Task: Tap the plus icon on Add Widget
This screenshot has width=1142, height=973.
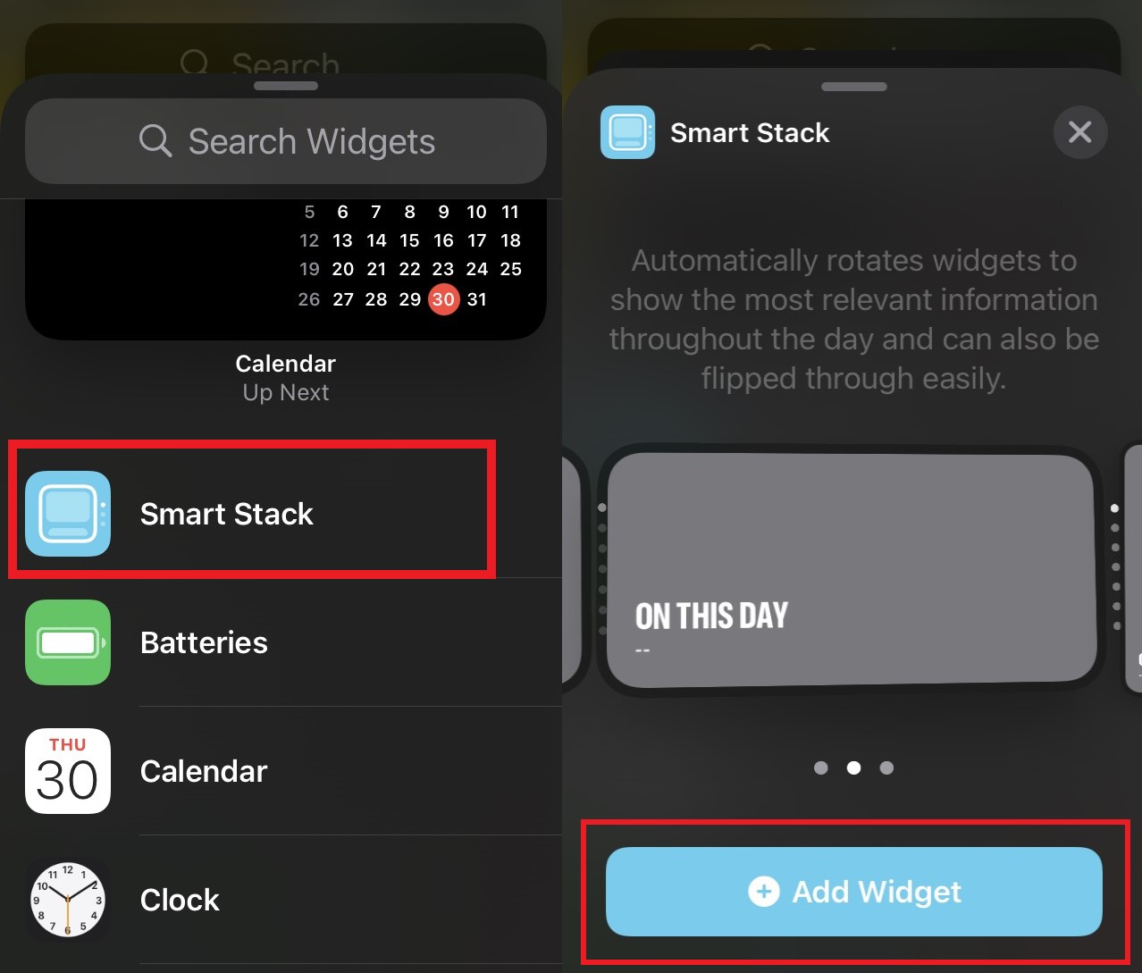Action: [763, 892]
